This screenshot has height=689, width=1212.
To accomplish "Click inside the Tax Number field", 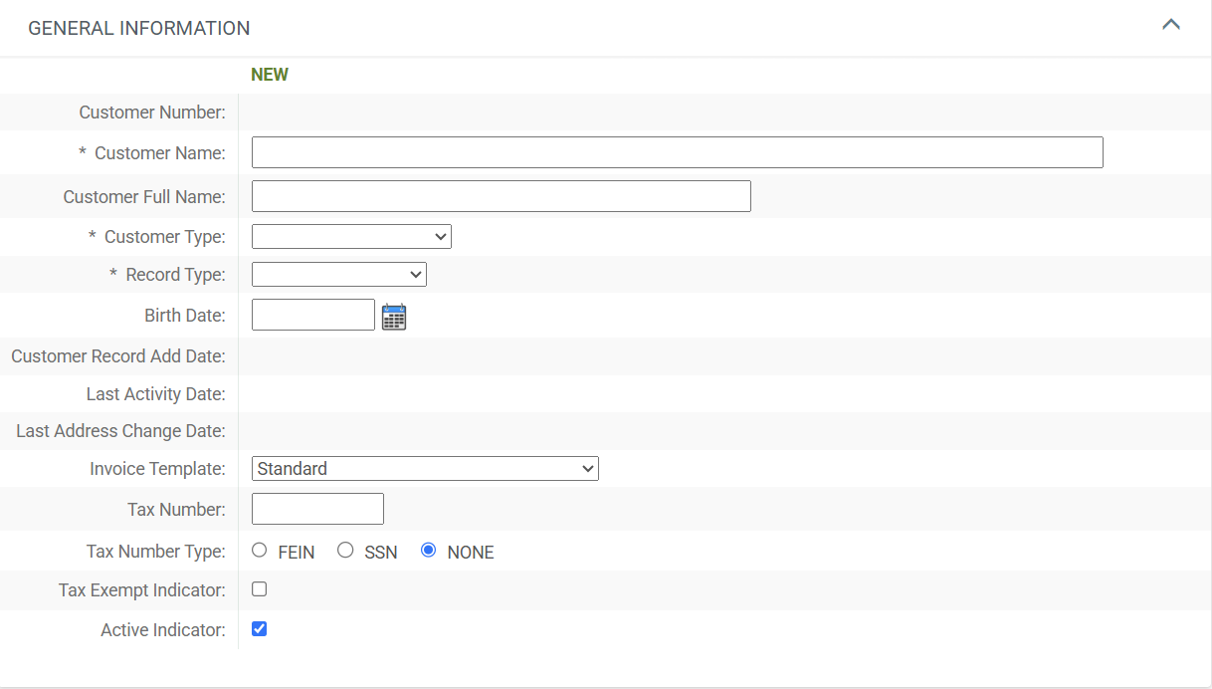I will tap(316, 508).
